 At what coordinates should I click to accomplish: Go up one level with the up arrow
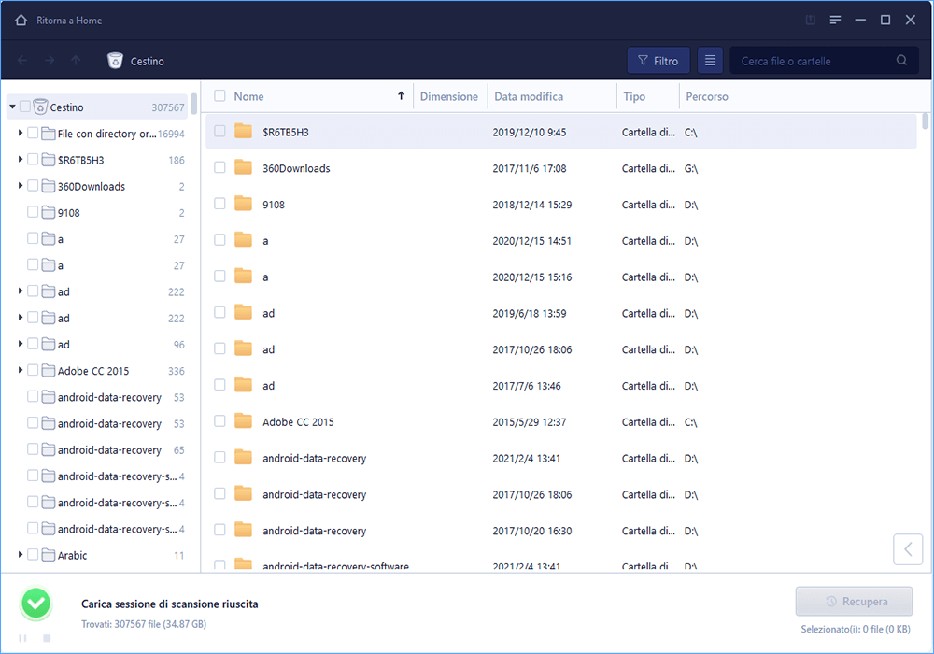pyautogui.click(x=76, y=60)
